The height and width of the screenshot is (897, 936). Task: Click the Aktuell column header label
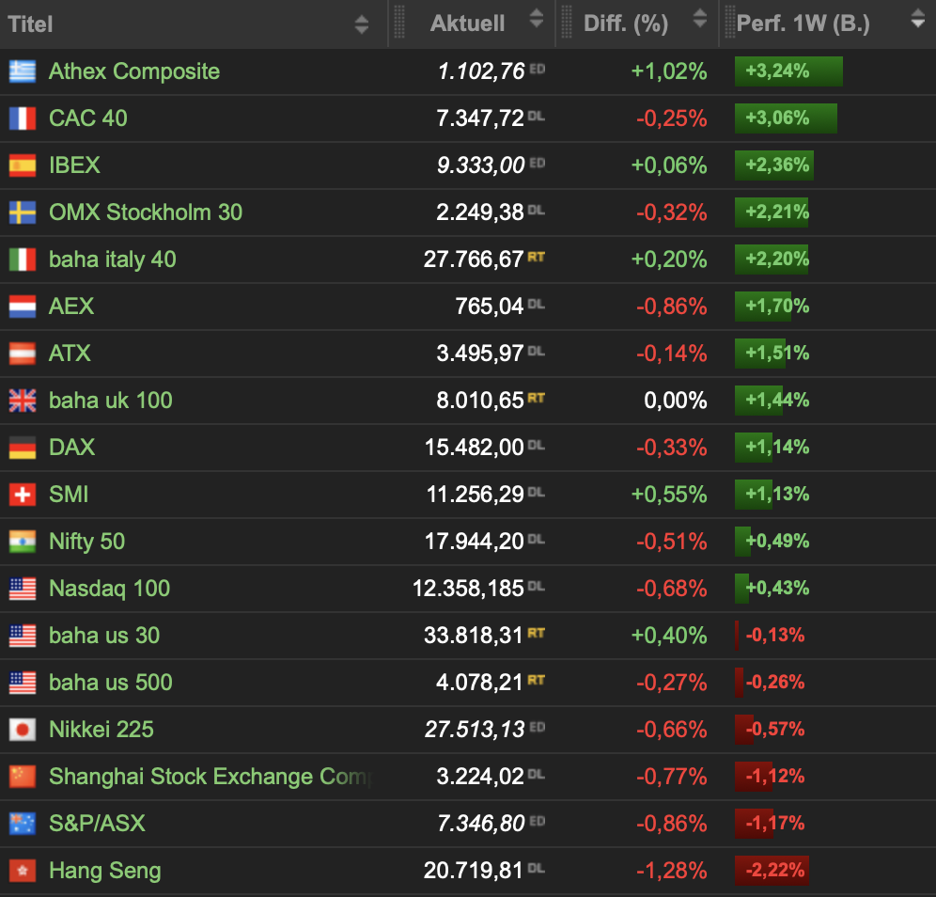[x=467, y=24]
